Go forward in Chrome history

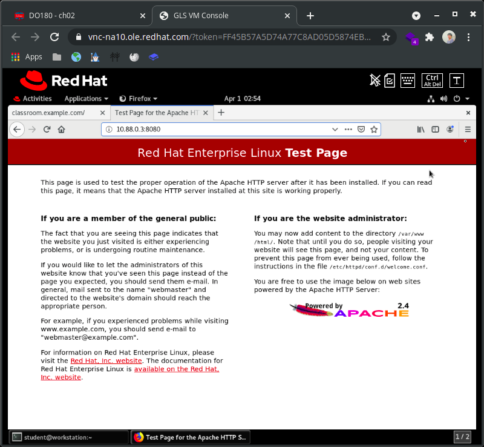(35, 37)
